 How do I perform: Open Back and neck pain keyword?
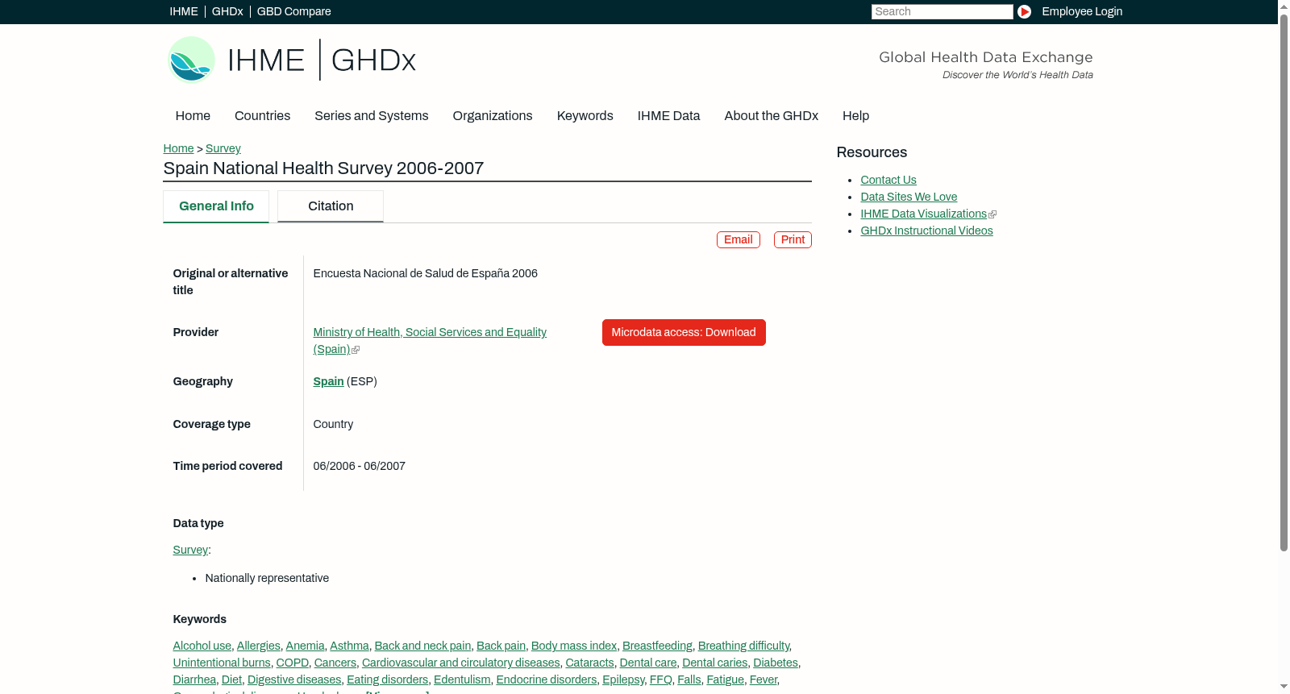[423, 646]
